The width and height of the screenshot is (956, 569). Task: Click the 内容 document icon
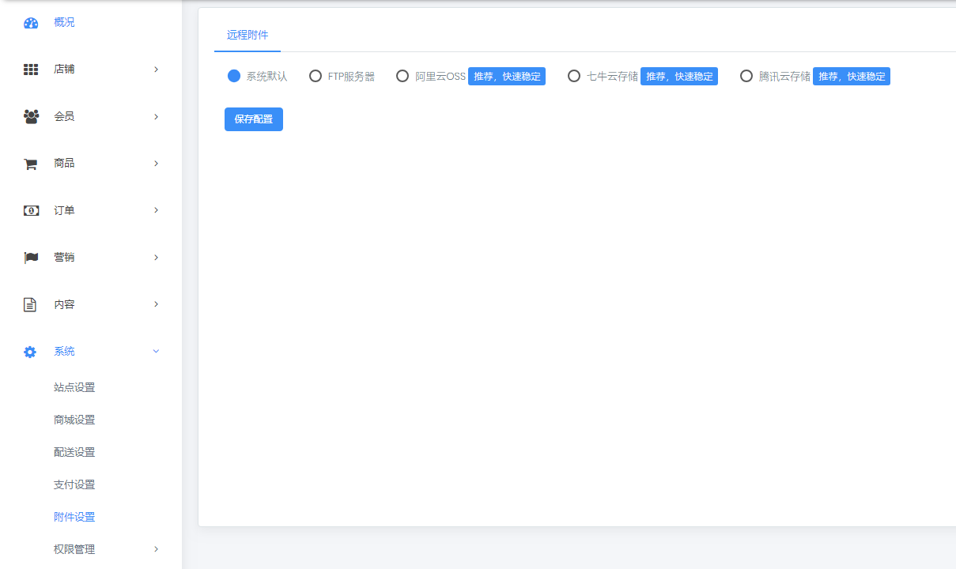tap(30, 305)
